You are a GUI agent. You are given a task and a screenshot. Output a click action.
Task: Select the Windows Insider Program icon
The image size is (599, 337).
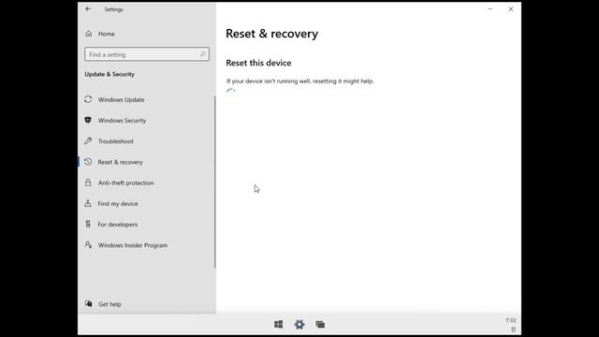(x=88, y=244)
